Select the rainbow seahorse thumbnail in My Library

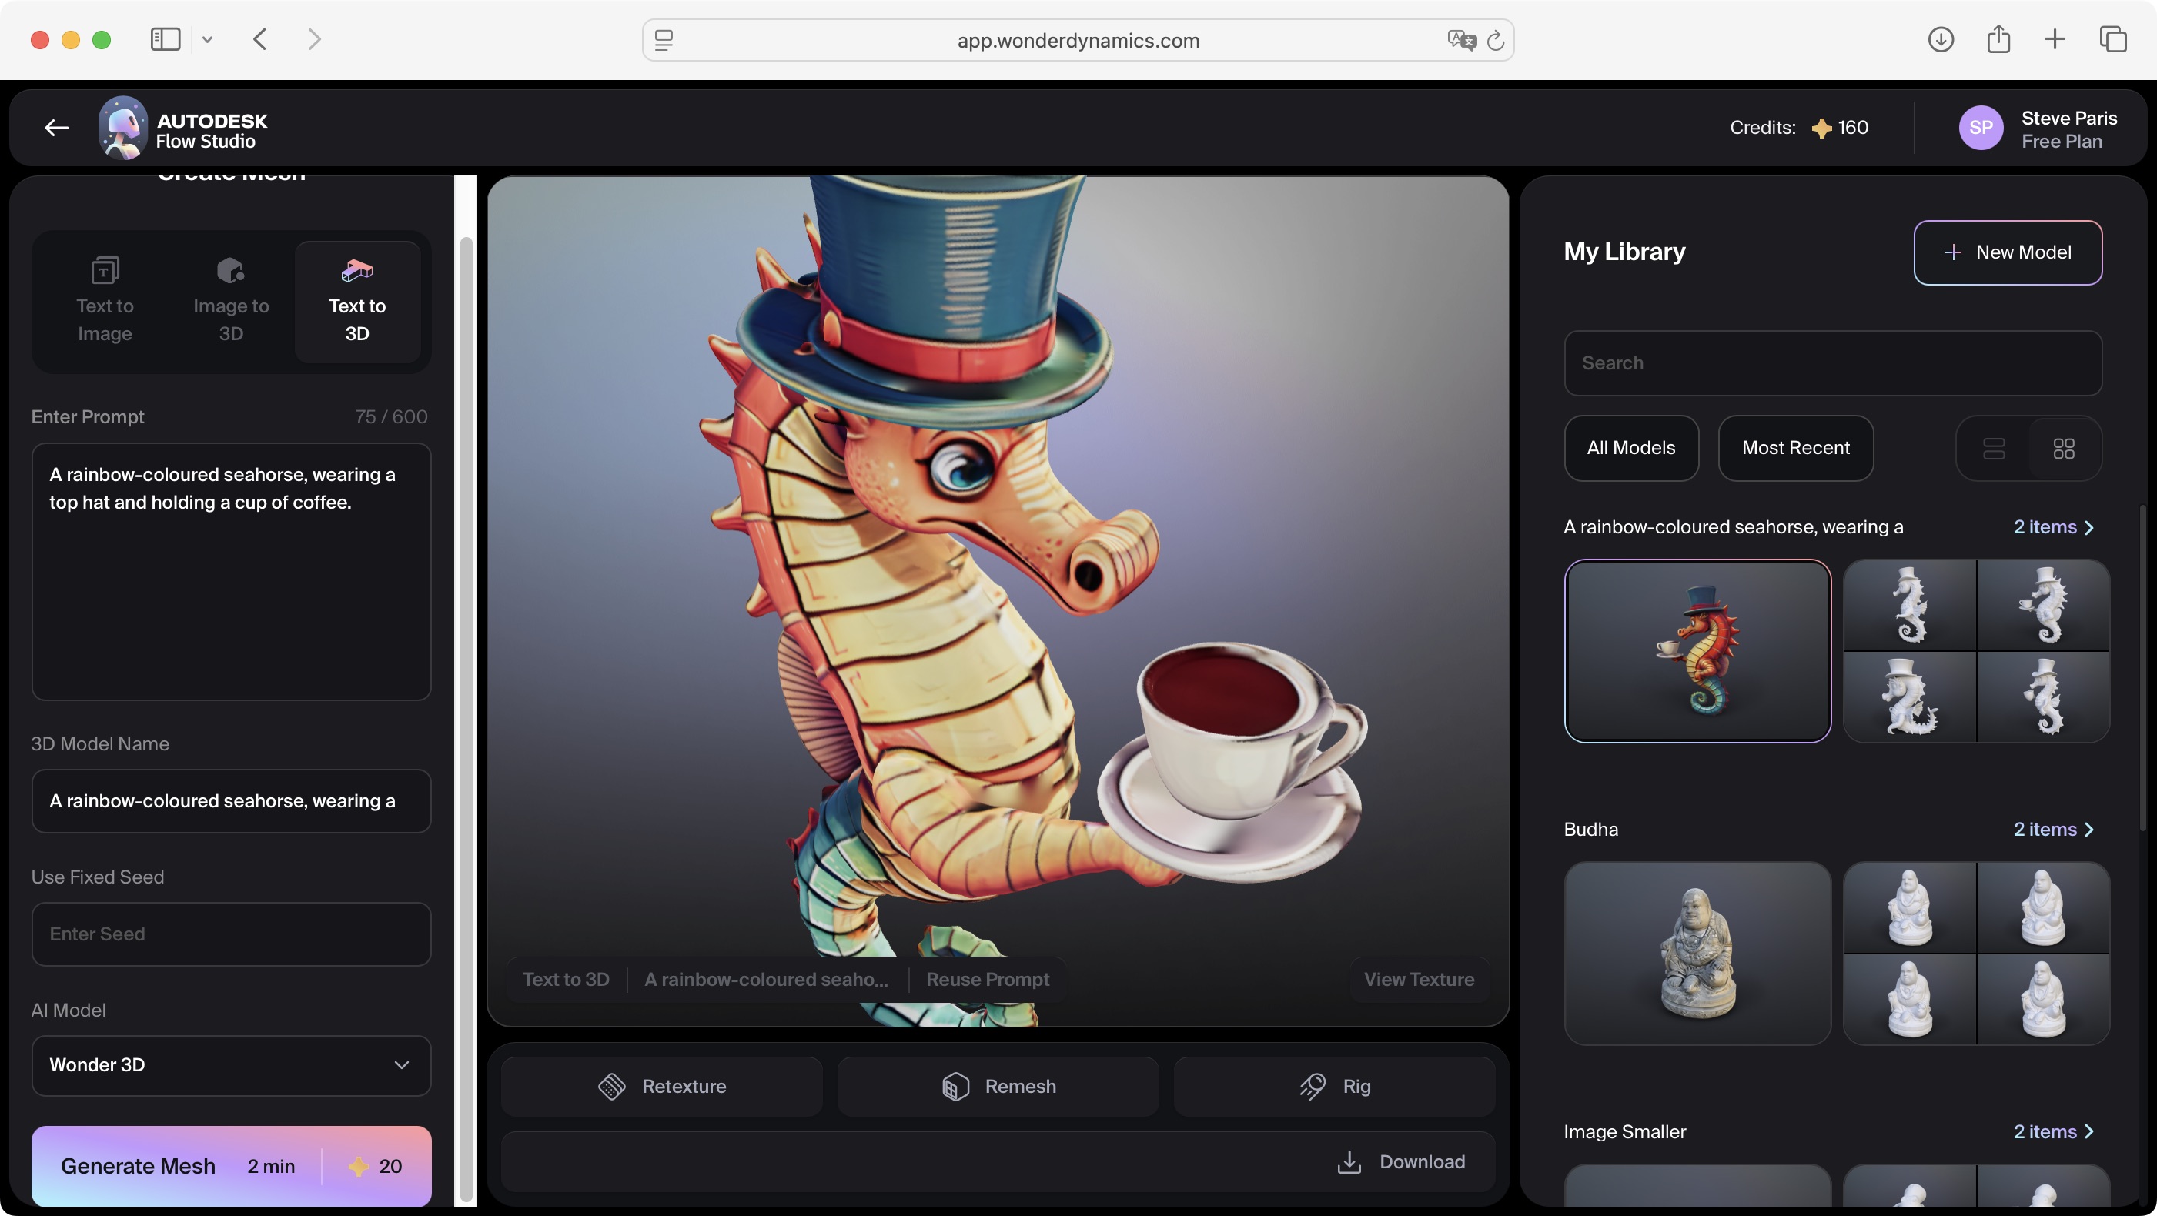click(1697, 652)
